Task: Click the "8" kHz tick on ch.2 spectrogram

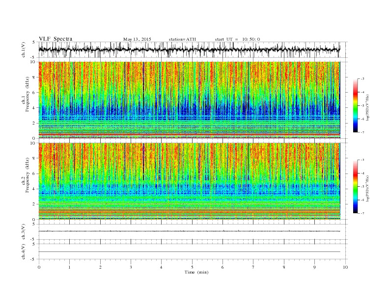Action: [x=34, y=158]
